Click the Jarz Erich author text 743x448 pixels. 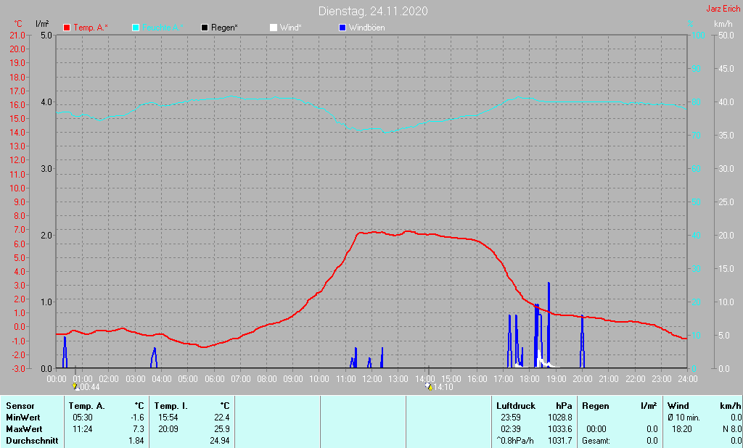[723, 9]
